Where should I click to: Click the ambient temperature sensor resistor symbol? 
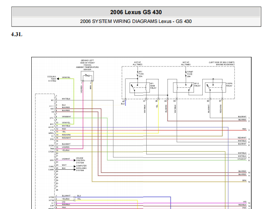click(x=87, y=75)
